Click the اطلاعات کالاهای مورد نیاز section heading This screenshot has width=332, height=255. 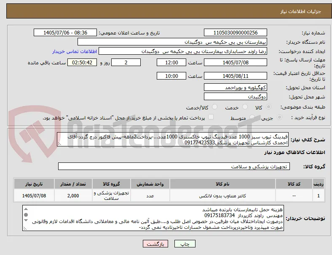(x=295, y=152)
